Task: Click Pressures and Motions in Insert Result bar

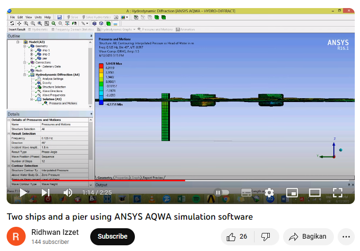Action: (x=155, y=29)
